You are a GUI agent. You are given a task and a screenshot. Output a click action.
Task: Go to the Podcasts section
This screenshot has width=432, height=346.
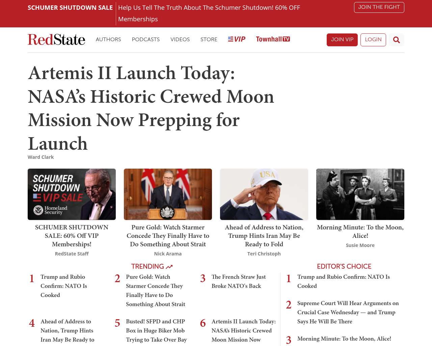146,40
